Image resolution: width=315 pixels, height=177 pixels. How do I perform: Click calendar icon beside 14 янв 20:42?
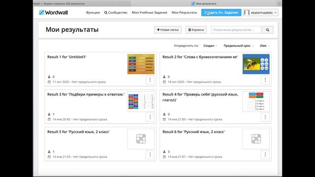pyautogui.click(x=49, y=119)
